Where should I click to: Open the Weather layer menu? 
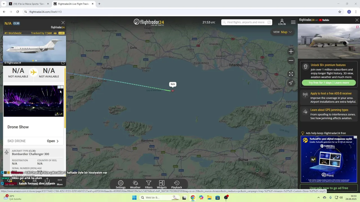(x=135, y=185)
